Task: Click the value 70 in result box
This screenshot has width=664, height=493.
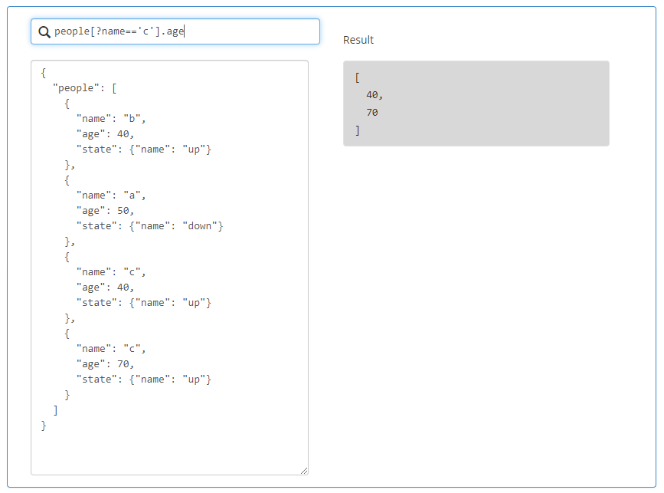Action: [x=371, y=113]
